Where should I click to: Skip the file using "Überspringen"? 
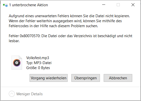click(86, 78)
